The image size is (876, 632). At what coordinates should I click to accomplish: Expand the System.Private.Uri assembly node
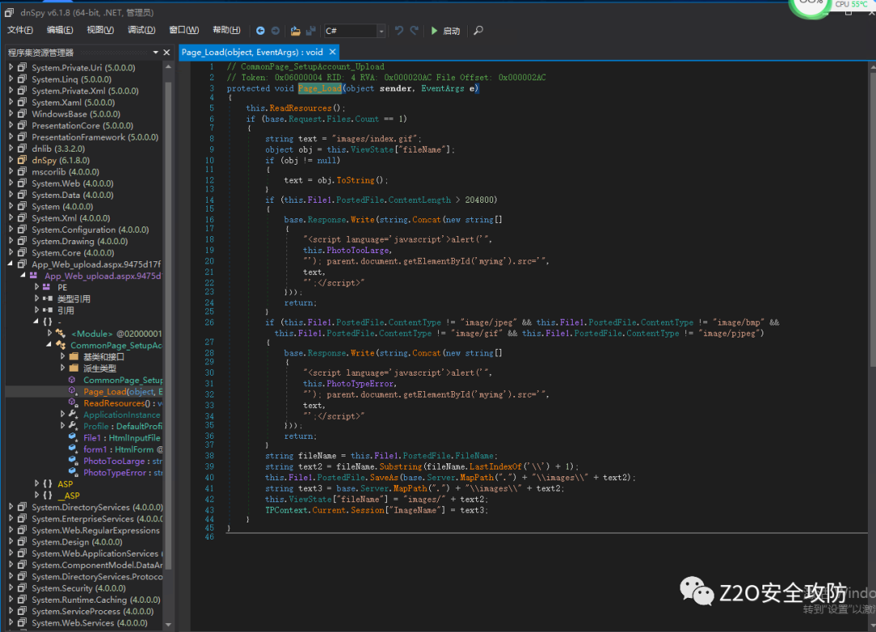pyautogui.click(x=11, y=67)
